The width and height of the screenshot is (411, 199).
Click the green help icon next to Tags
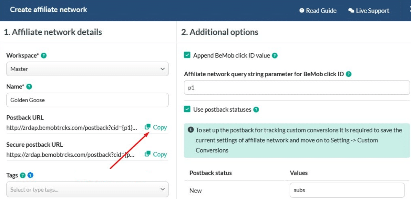[x=23, y=175]
